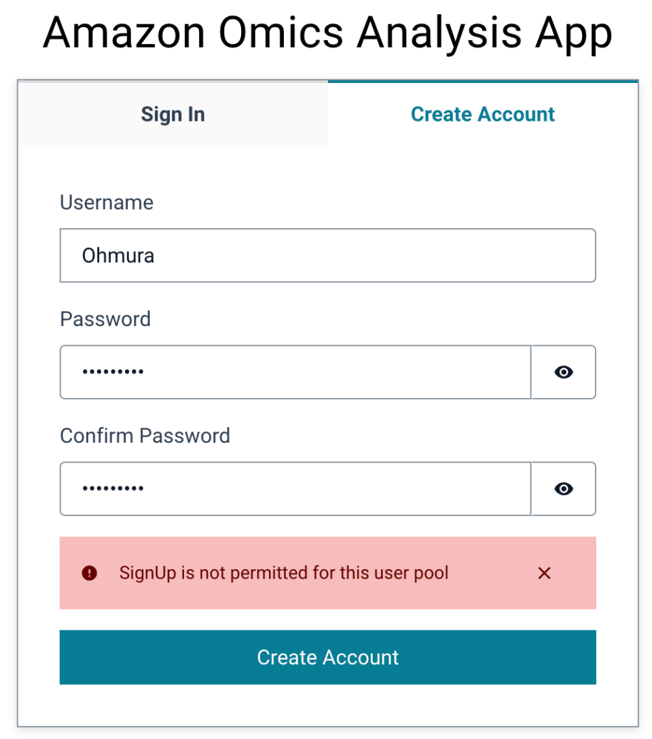Click the Username label
This screenshot has width=652, height=739.
(106, 202)
